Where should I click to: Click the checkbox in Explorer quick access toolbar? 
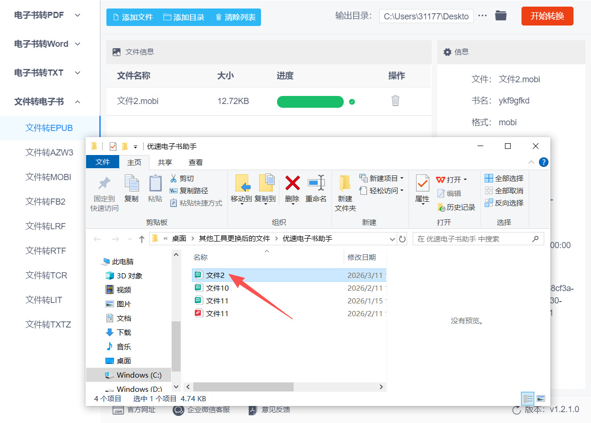click(113, 146)
